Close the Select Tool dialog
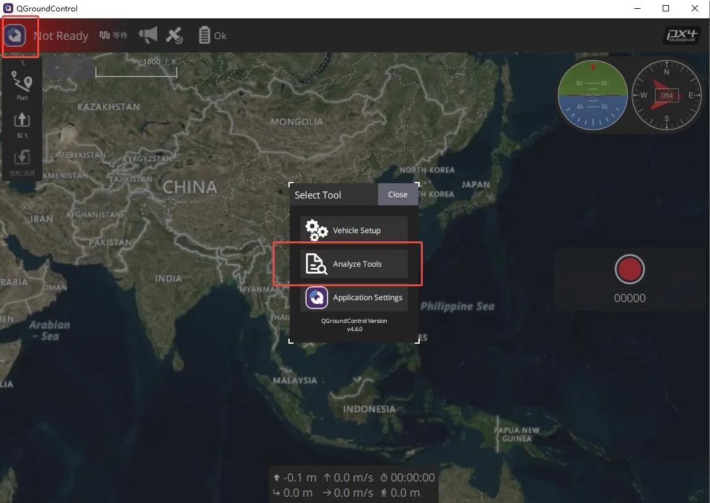 (398, 194)
